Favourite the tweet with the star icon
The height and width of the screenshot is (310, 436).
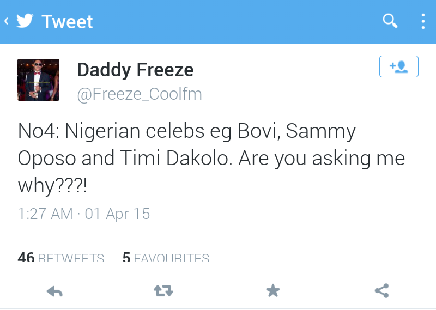(x=272, y=291)
